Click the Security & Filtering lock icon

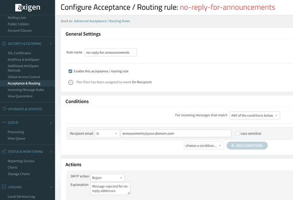pyautogui.click(x=4, y=43)
